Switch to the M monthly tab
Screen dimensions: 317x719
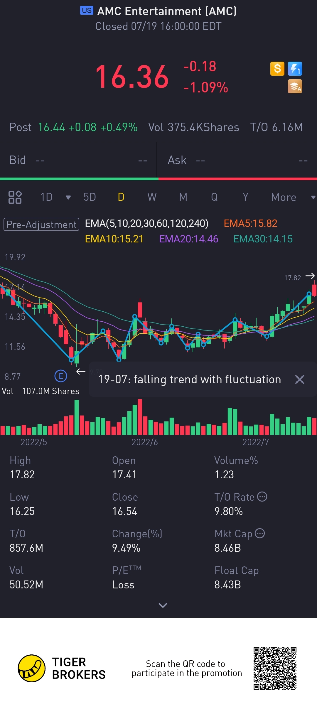pyautogui.click(x=183, y=197)
